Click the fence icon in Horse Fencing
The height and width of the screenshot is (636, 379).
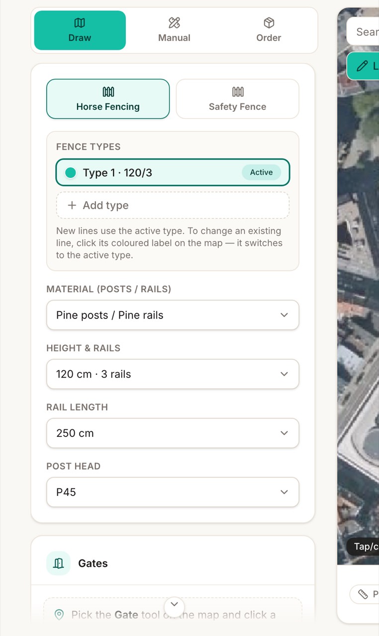tap(108, 92)
